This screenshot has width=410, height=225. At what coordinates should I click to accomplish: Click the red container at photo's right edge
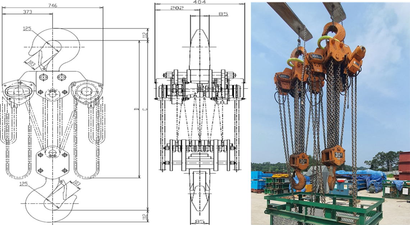404,165
